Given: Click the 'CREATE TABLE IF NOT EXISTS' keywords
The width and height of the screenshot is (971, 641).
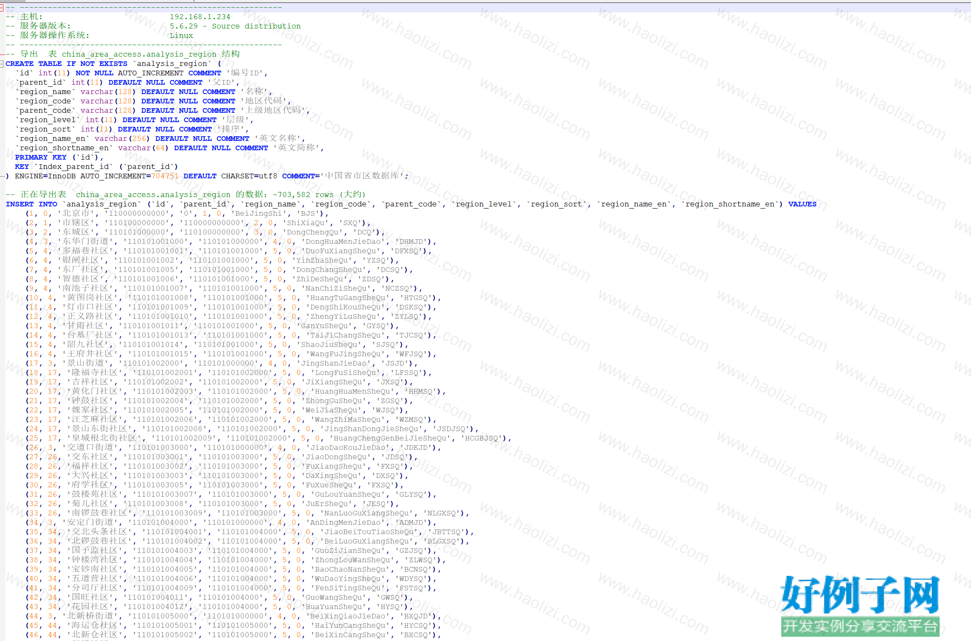Looking at the screenshot, I should [x=66, y=64].
